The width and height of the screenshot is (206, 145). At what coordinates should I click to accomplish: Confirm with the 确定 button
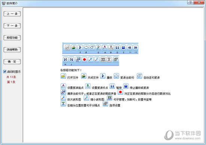12,62
